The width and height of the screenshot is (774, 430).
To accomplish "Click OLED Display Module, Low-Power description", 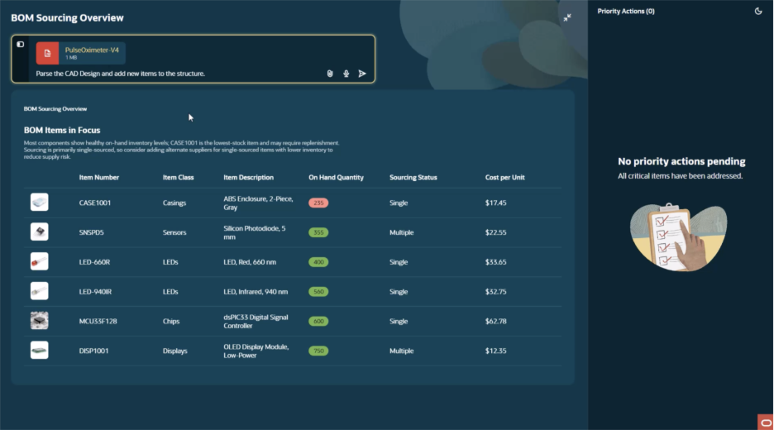I will pyautogui.click(x=256, y=351).
